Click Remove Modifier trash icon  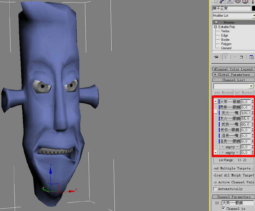(242, 57)
